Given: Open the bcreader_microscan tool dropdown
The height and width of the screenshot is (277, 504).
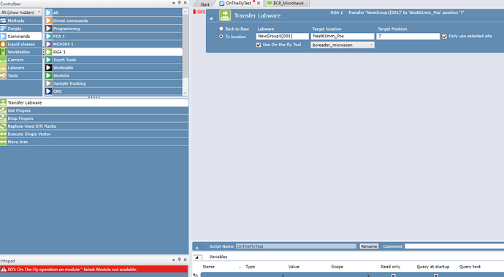Looking at the screenshot, I should tap(343, 45).
